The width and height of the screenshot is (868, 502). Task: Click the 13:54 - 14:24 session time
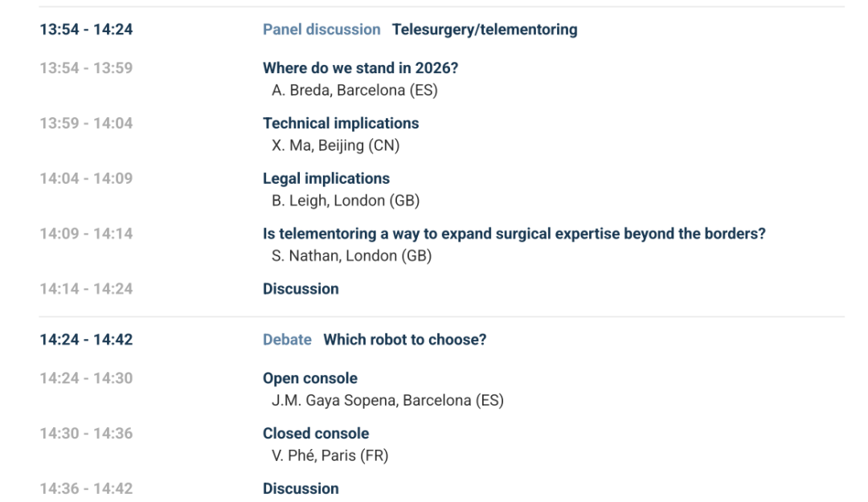coord(86,30)
